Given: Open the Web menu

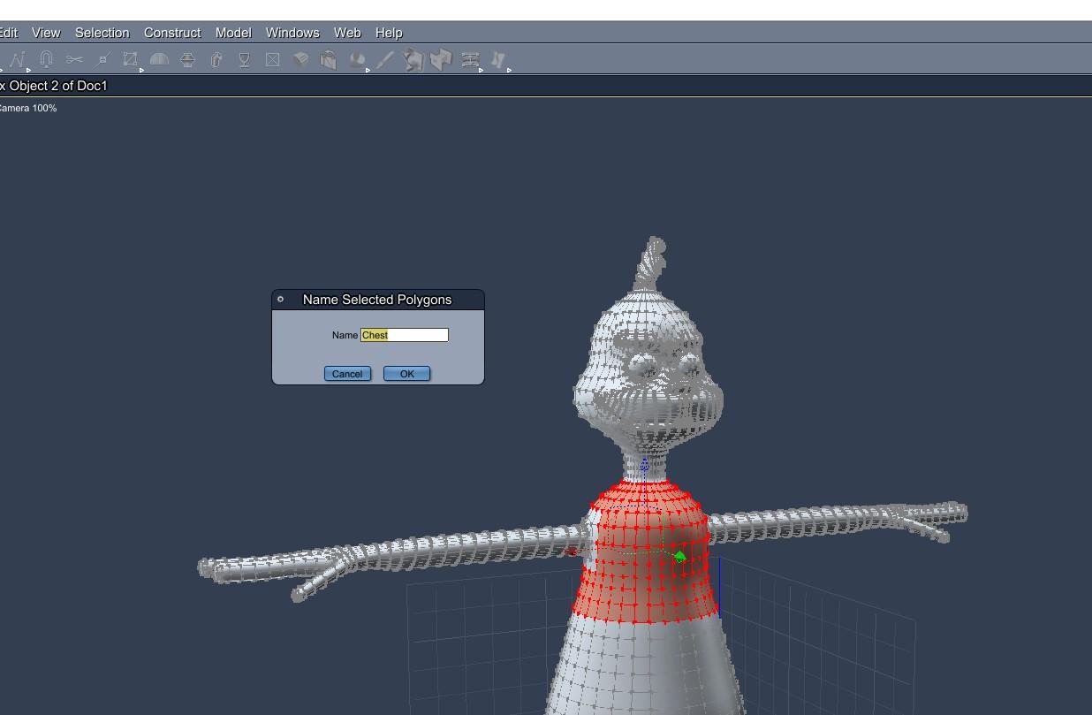Looking at the screenshot, I should coord(347,33).
